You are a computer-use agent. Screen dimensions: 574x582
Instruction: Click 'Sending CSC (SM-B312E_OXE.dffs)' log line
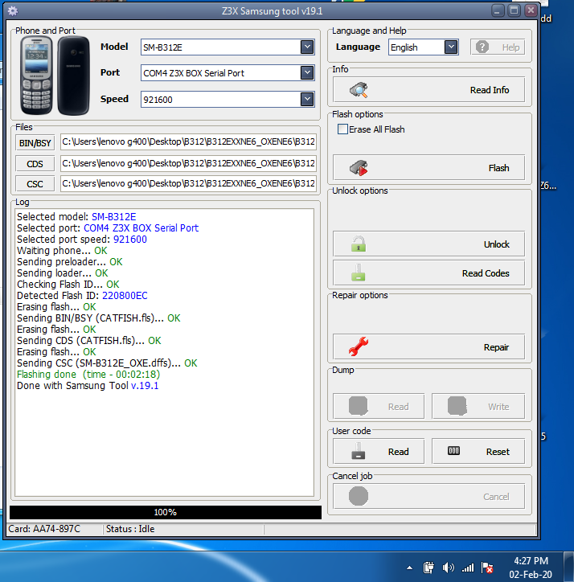(107, 363)
